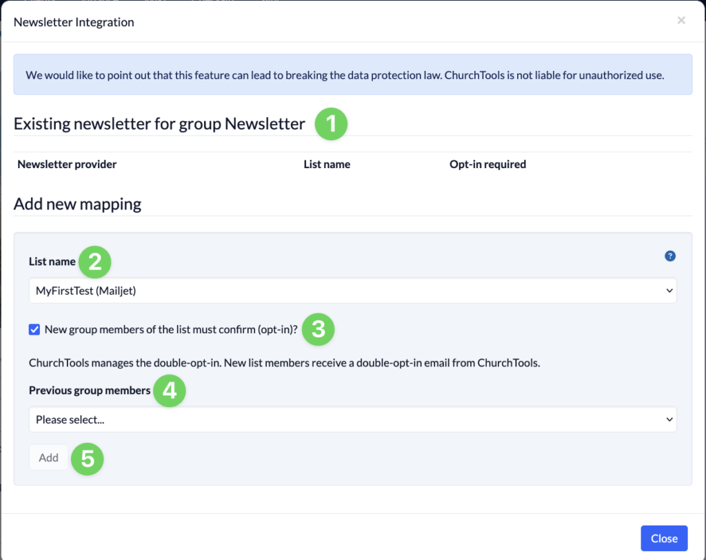Click green badge 5 beside the Add button
706x560 pixels.
(x=87, y=459)
